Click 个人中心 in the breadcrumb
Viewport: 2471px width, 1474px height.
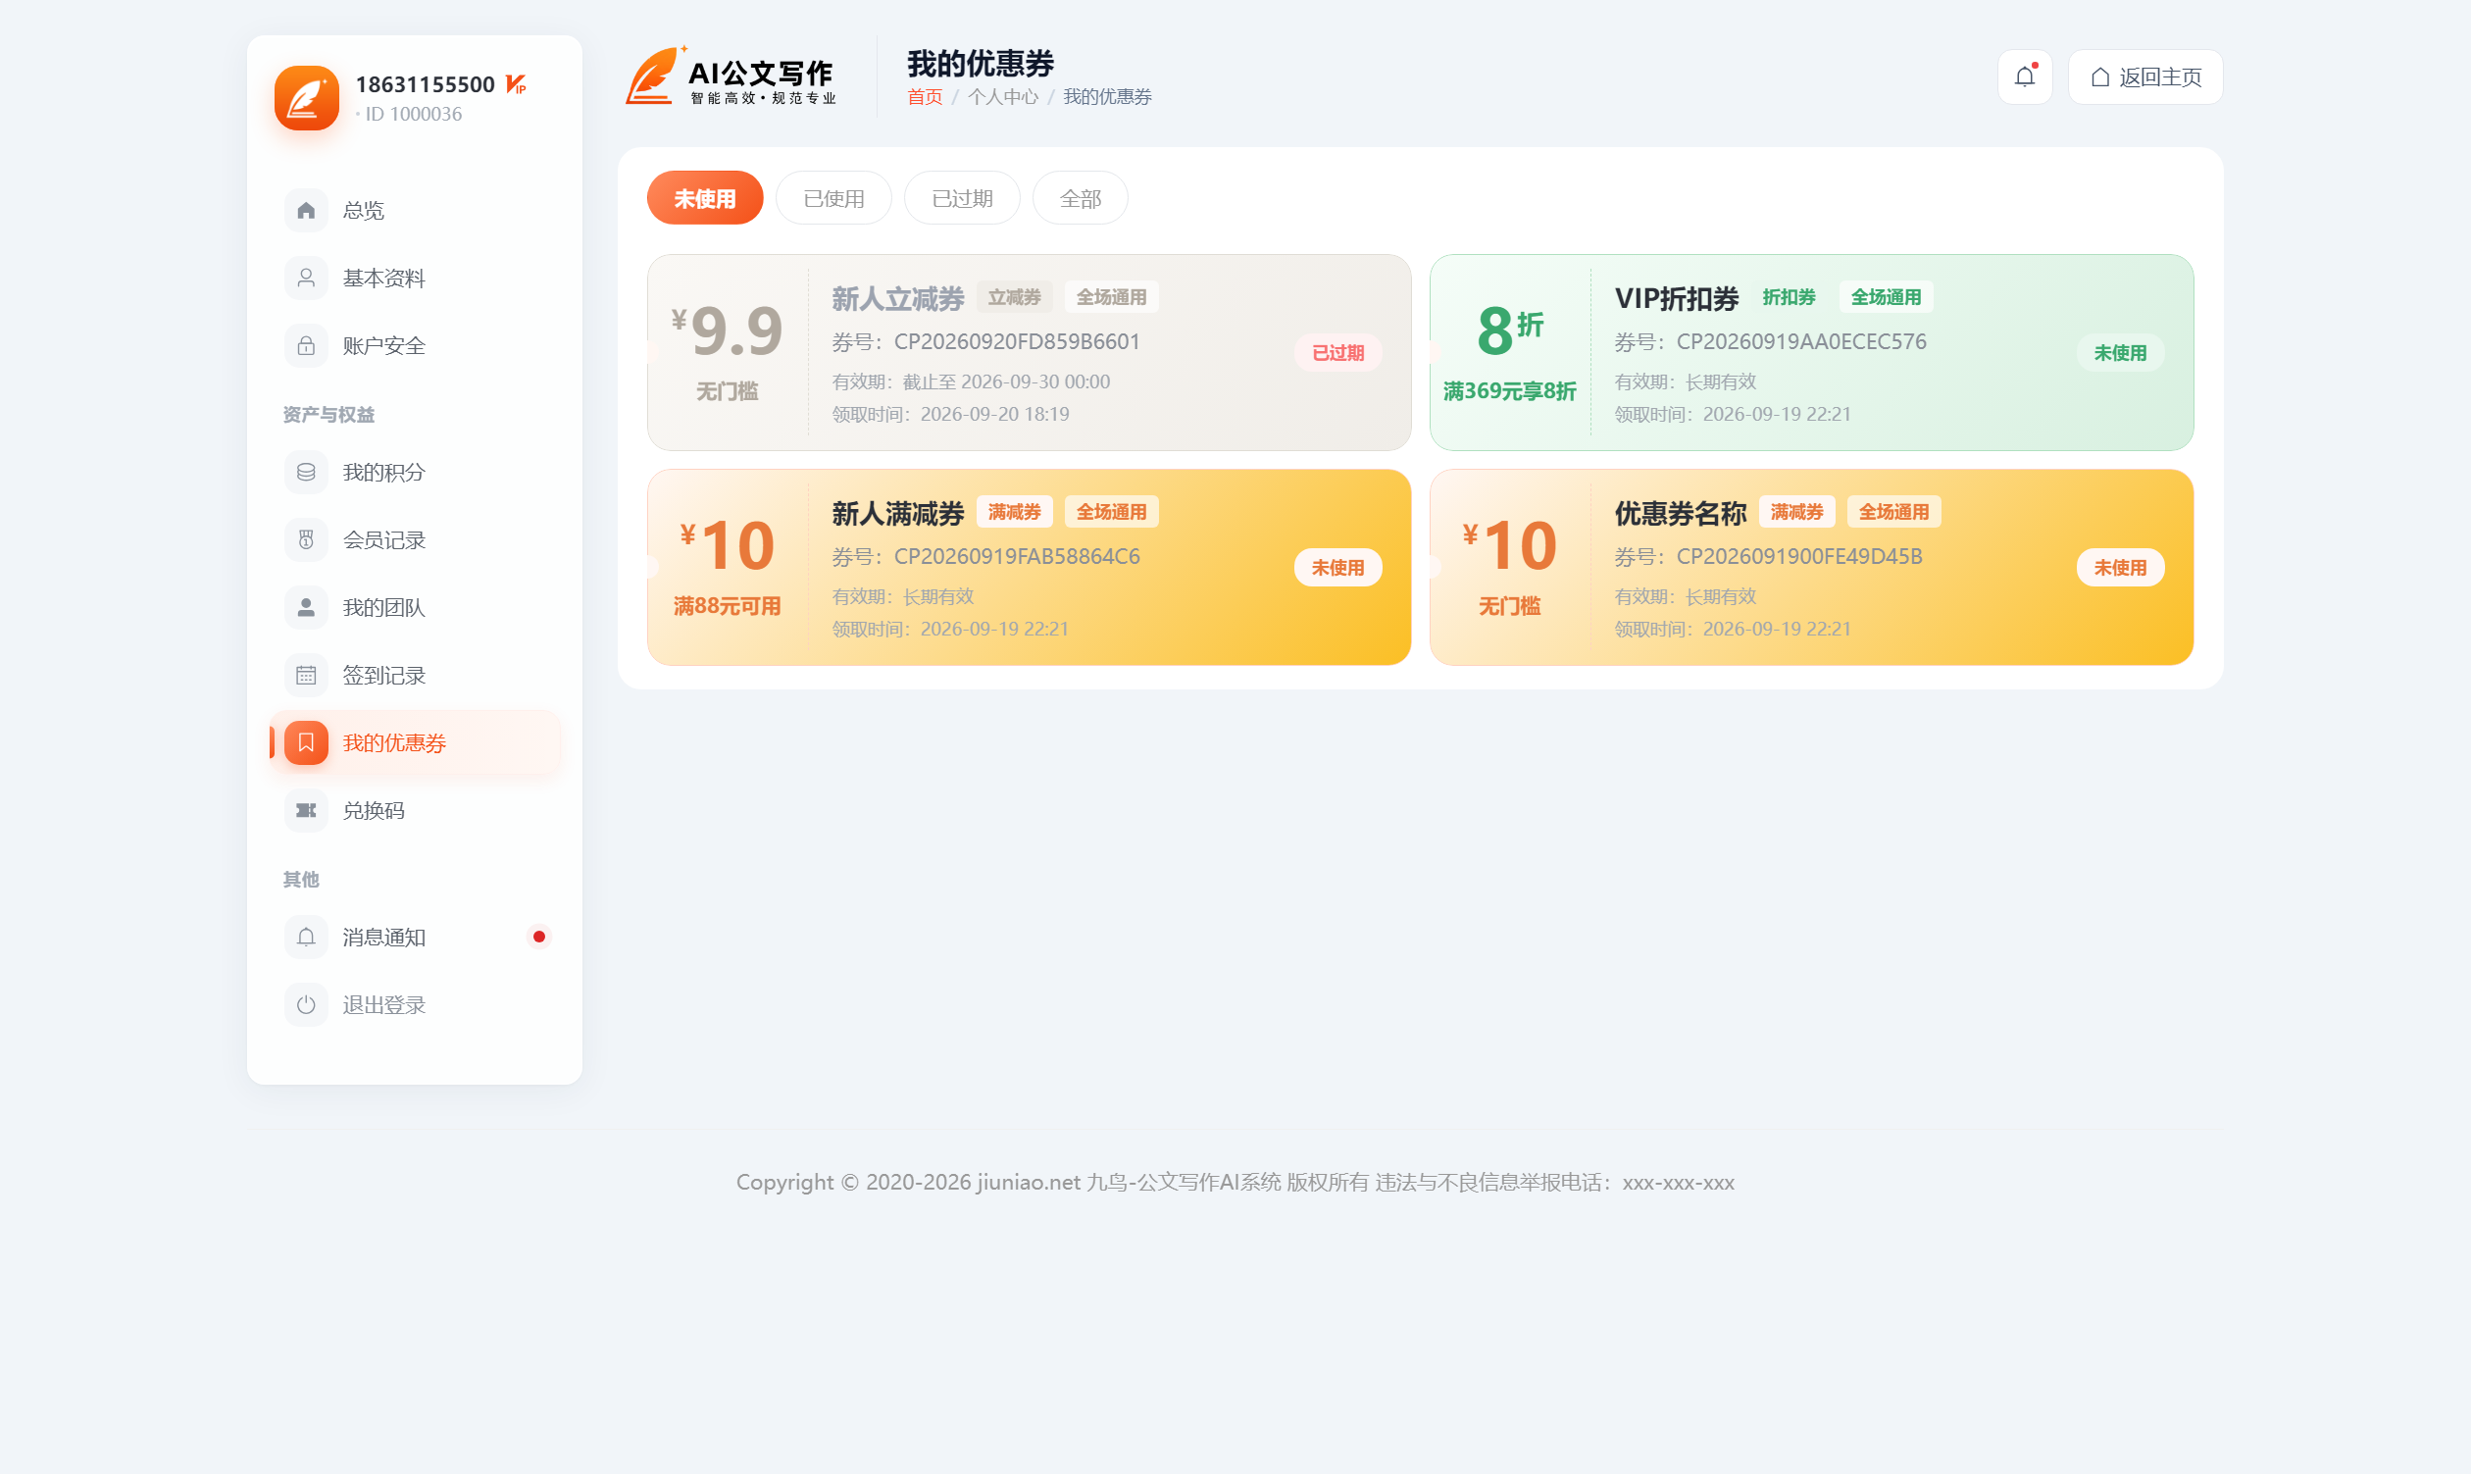(1002, 96)
